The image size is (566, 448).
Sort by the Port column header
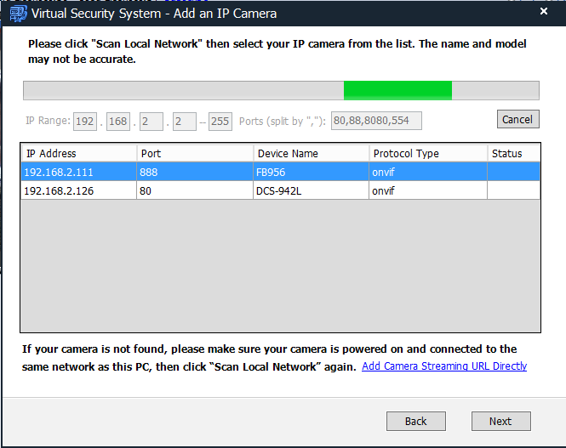195,153
